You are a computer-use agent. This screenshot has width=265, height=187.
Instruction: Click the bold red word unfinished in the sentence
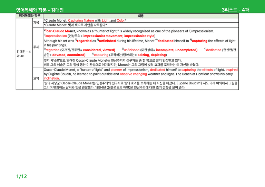pos(107,41)
